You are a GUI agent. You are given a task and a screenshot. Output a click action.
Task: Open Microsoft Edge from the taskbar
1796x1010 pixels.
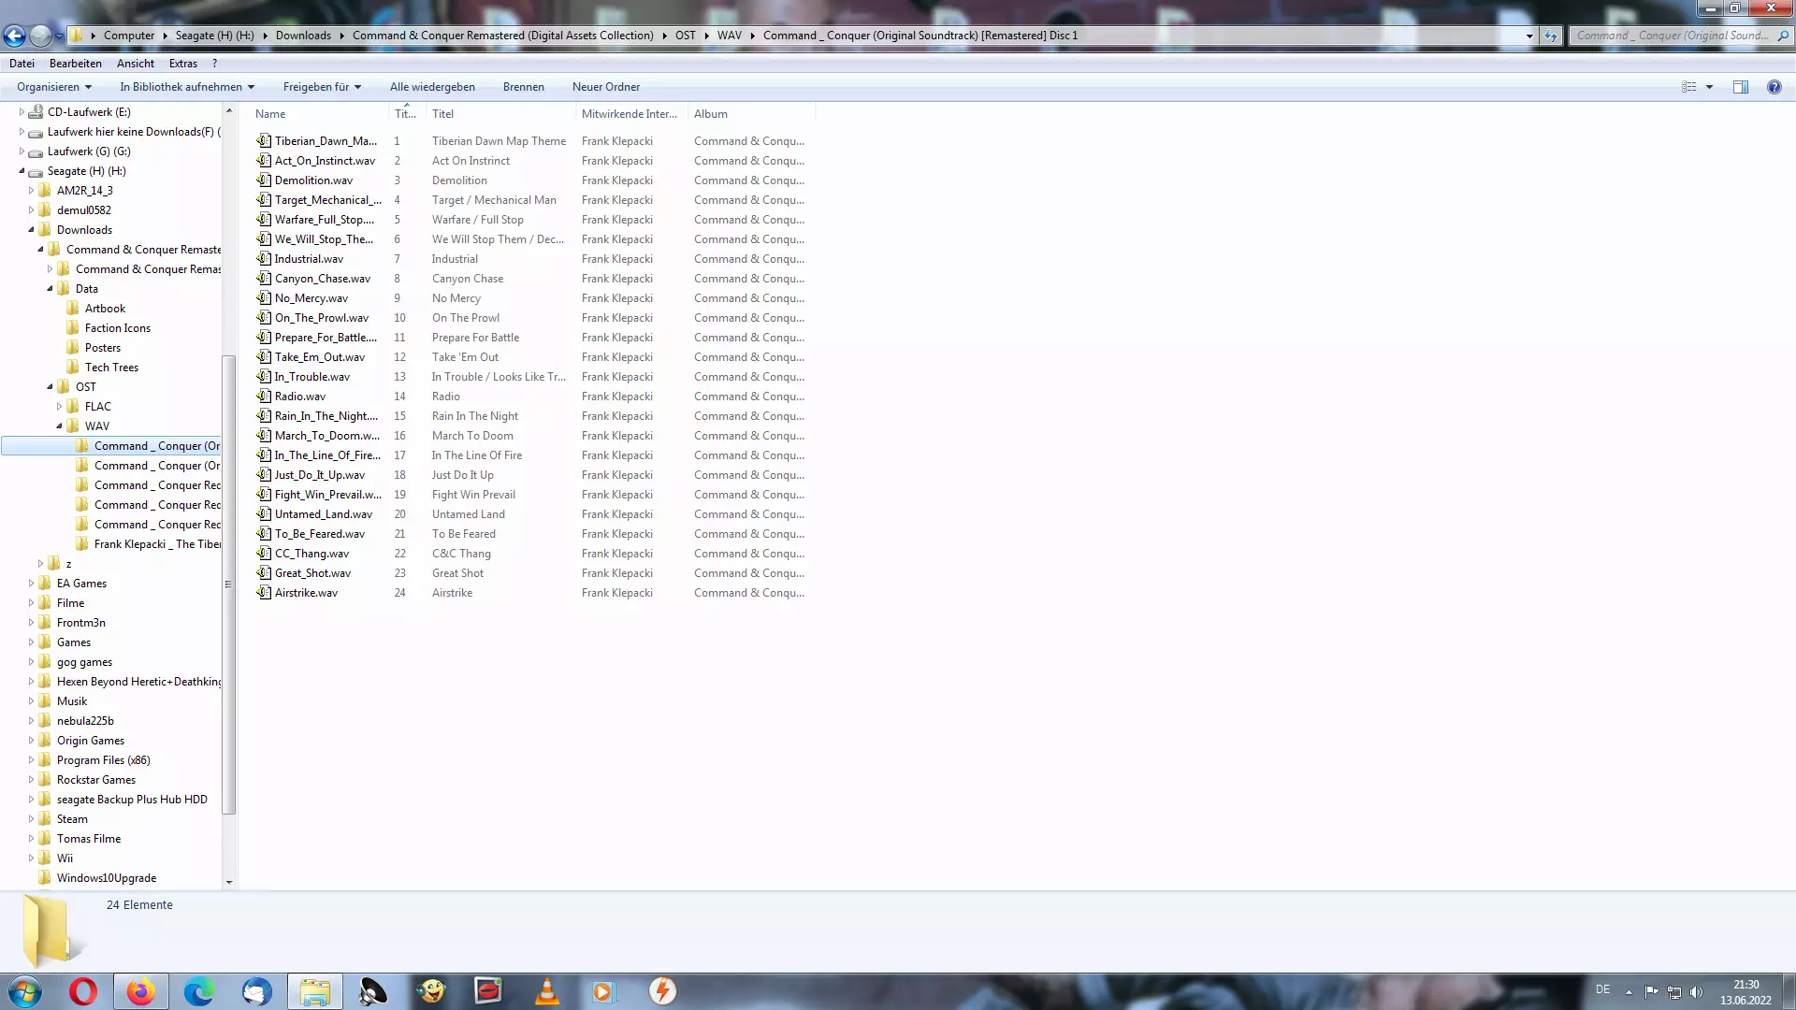click(x=198, y=991)
